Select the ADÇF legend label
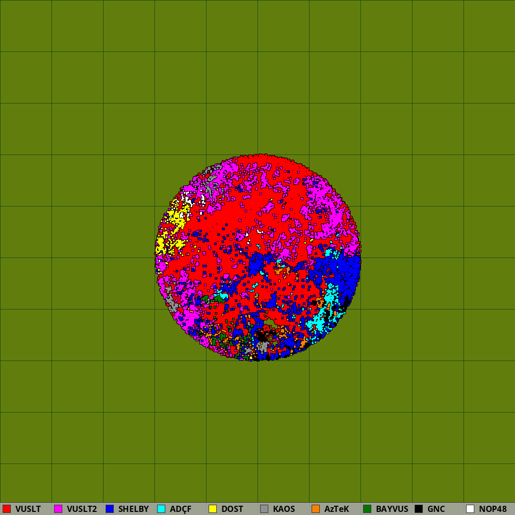 [180, 509]
